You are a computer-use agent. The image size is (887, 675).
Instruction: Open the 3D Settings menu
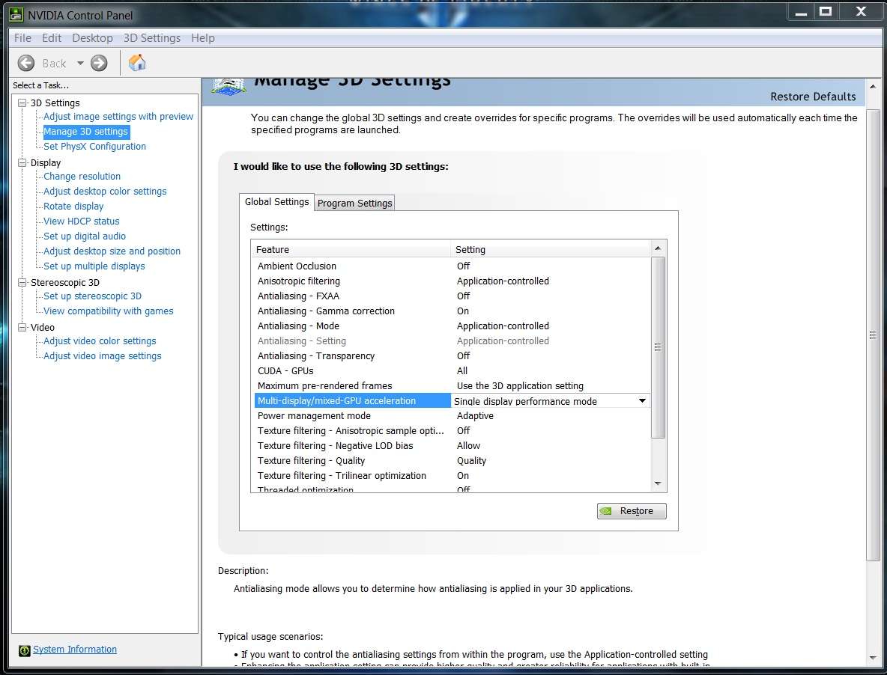point(152,38)
